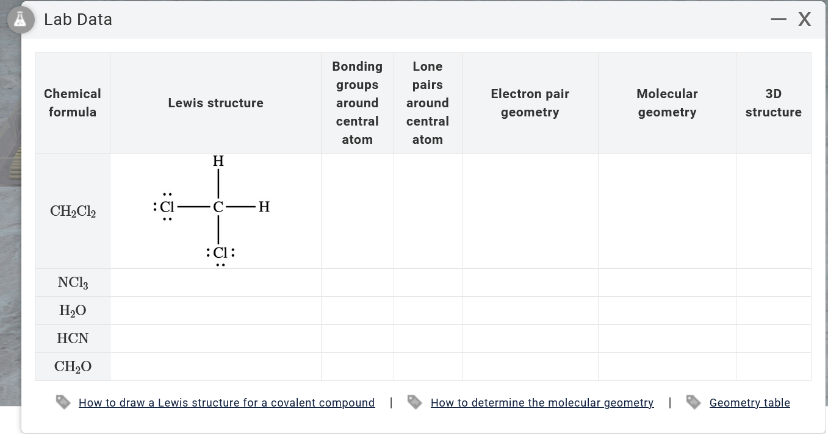
Task: Click tag icon beside Geometry table link
Action: click(x=694, y=402)
